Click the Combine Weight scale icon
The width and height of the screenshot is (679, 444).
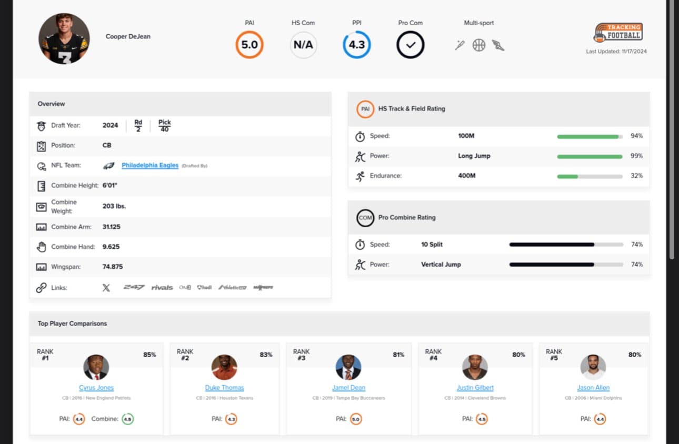(41, 207)
